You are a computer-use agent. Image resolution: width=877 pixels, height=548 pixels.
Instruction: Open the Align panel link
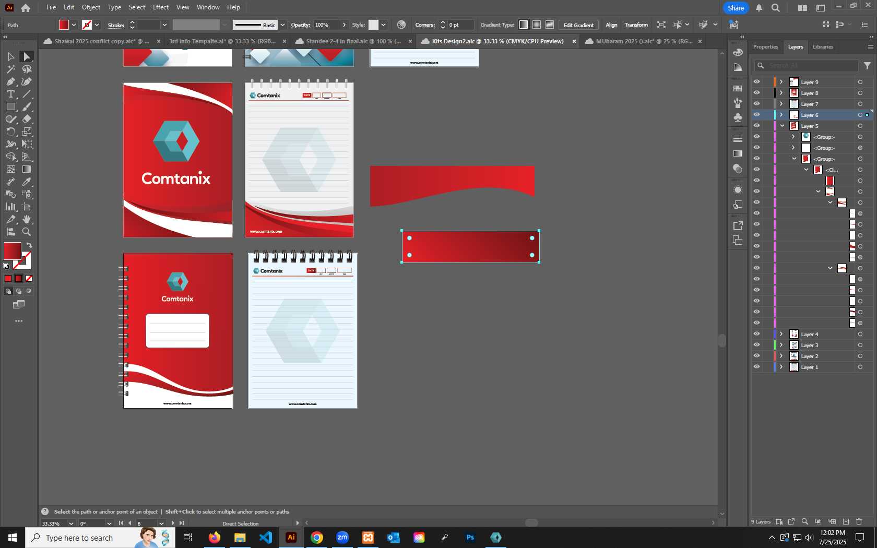pos(611,25)
